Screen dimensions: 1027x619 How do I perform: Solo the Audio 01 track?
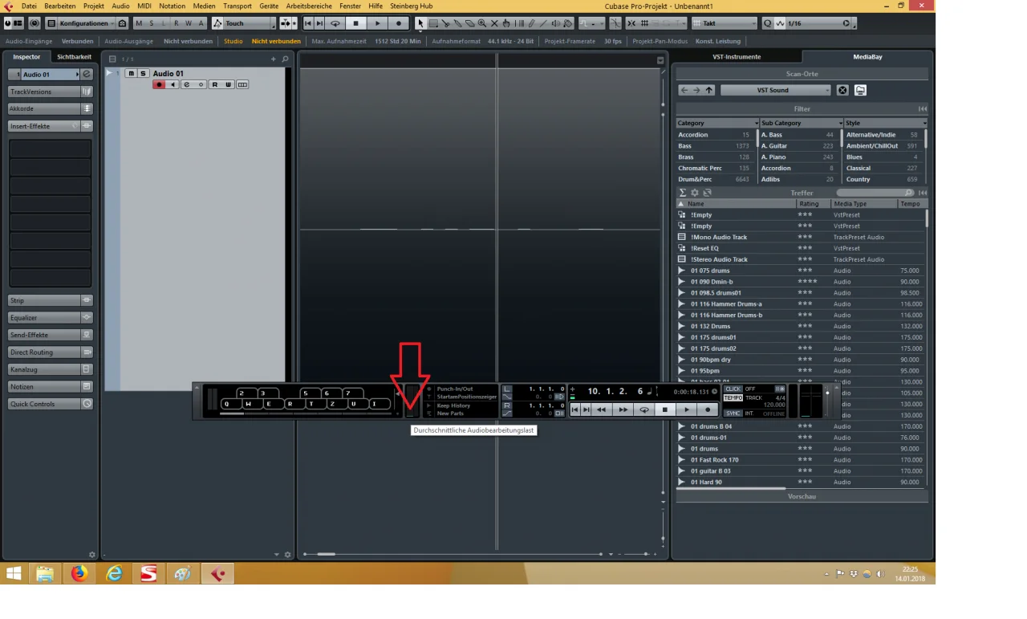pos(143,74)
